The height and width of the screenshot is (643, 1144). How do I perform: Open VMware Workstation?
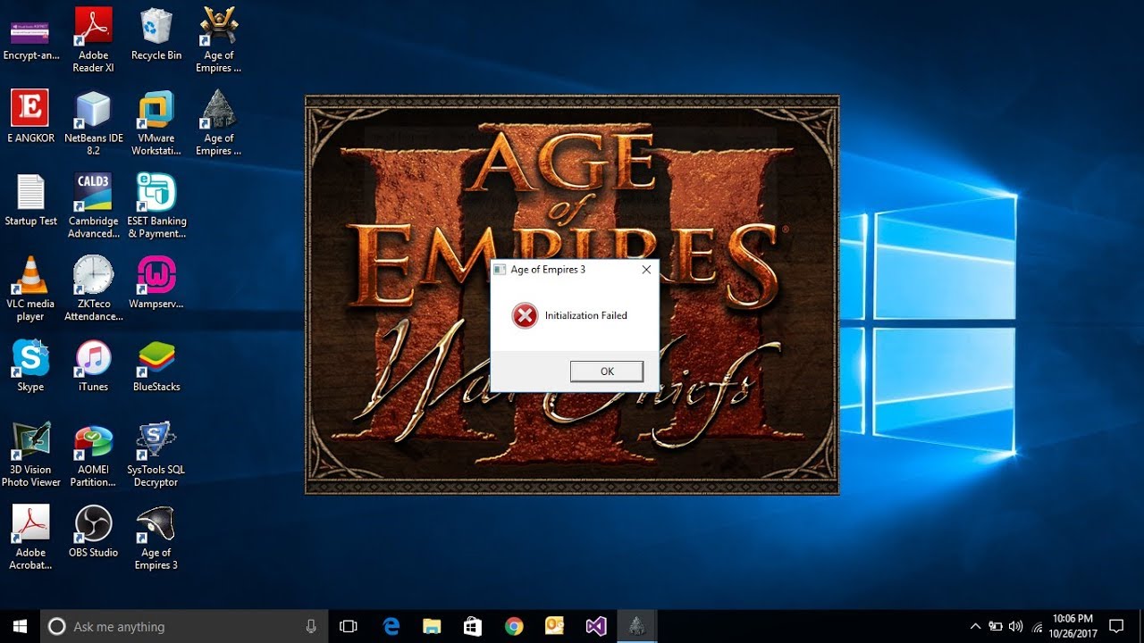(156, 107)
